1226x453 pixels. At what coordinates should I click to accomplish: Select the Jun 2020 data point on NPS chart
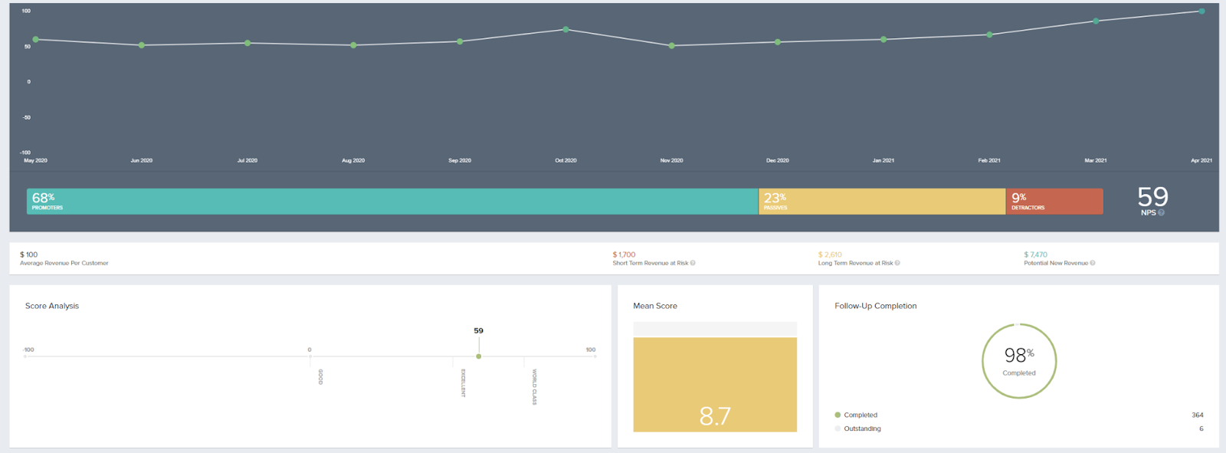pos(142,45)
